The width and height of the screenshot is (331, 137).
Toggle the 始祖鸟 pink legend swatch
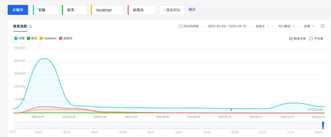(61, 38)
